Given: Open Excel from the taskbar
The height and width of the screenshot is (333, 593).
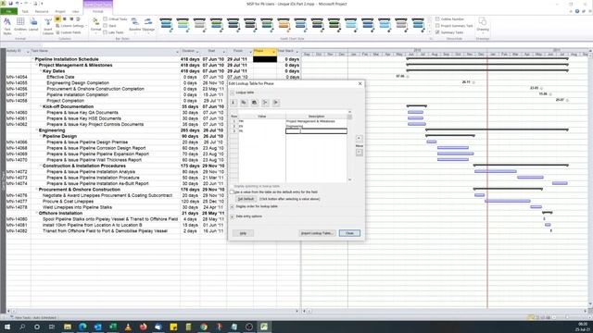Looking at the screenshot, I should point(113,327).
